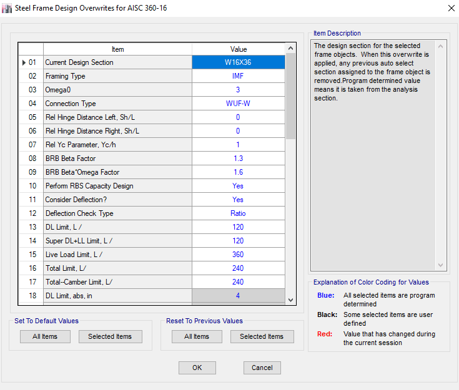Edit DL Limit abs value 4
Screen dimensions: 459x390
pos(239,296)
